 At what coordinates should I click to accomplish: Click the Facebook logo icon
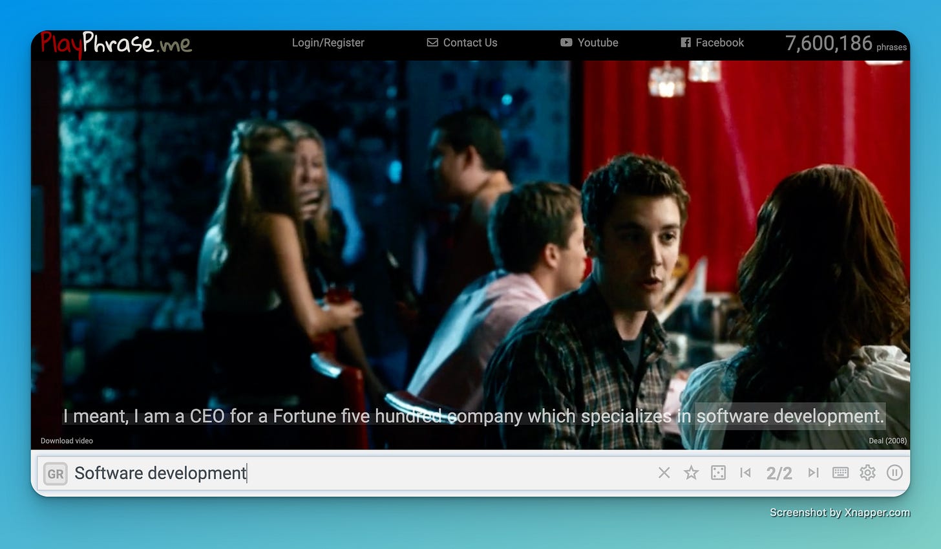coord(686,43)
